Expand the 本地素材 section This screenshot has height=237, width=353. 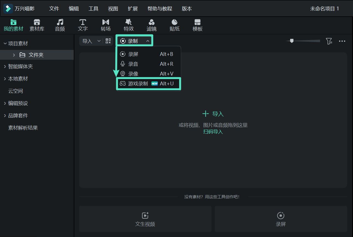[x=5, y=79]
